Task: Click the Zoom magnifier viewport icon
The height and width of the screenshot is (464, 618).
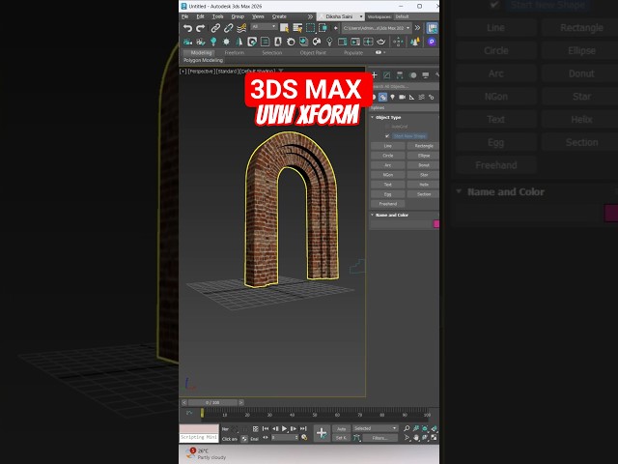Action: (407, 428)
